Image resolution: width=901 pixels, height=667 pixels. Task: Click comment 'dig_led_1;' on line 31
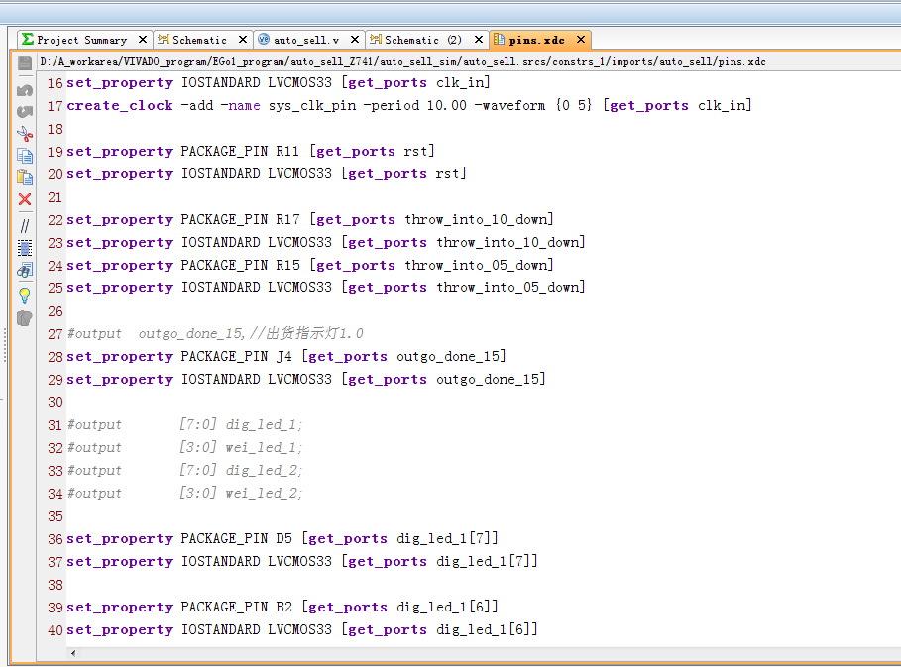click(x=264, y=424)
